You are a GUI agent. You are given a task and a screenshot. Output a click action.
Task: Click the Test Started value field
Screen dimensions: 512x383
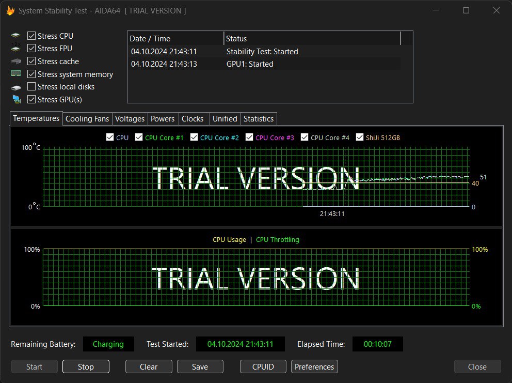click(x=241, y=344)
